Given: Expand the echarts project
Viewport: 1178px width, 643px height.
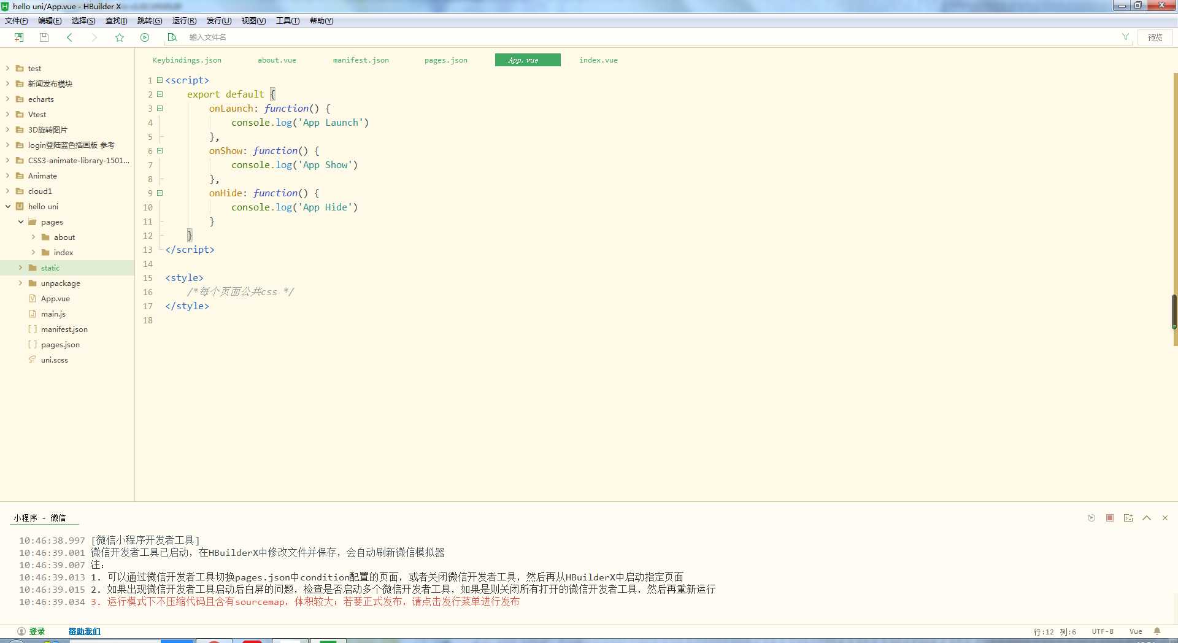Looking at the screenshot, I should [7, 99].
